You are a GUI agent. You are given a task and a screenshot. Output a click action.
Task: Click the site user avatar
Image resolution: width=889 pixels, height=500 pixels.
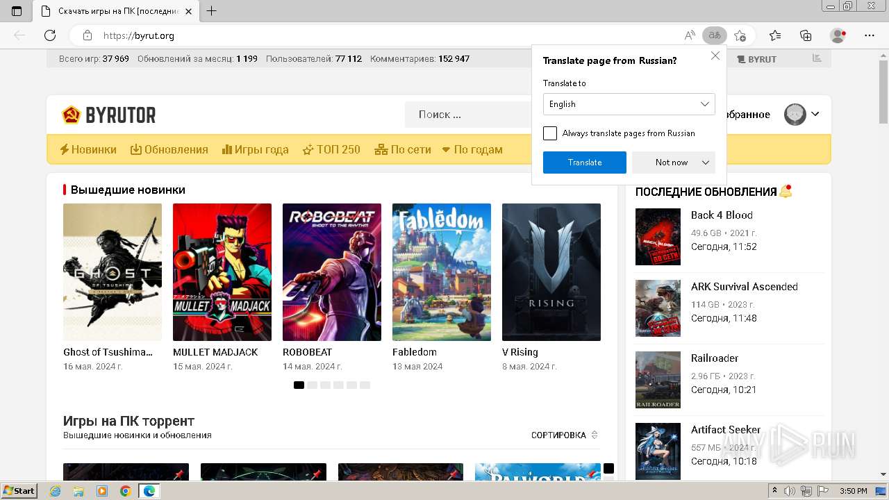coord(795,115)
